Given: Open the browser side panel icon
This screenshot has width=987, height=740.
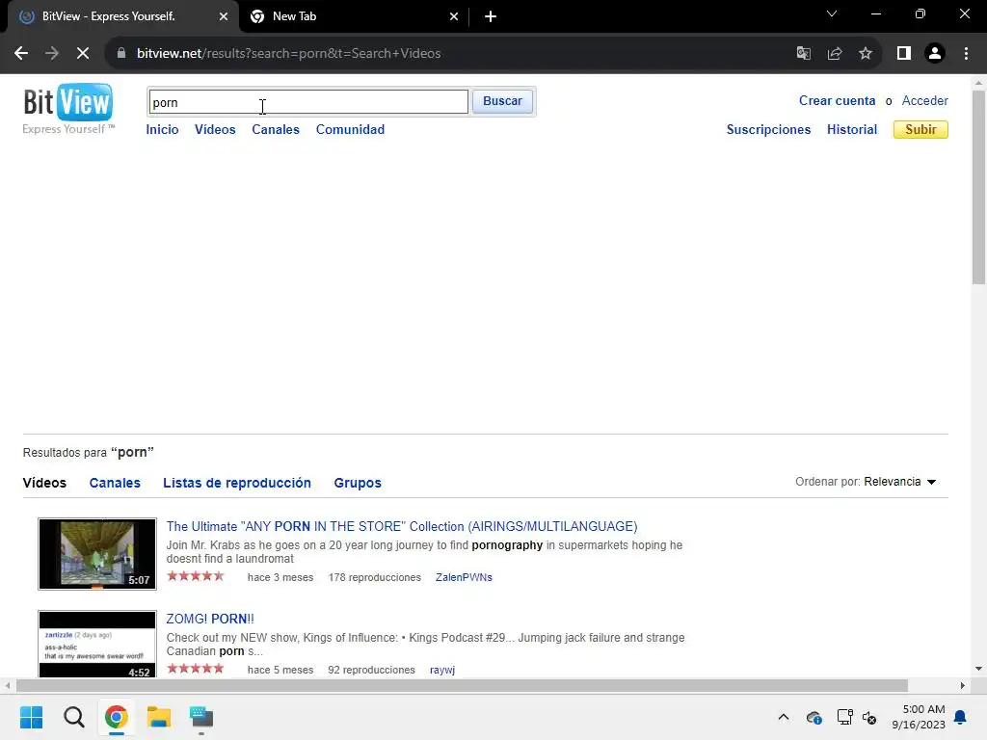Looking at the screenshot, I should coord(904,54).
